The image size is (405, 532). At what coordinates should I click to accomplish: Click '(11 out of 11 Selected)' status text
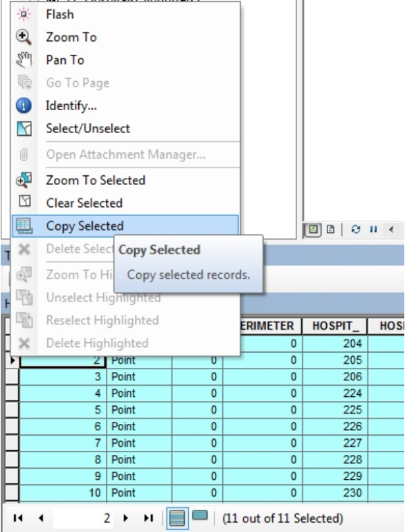(x=282, y=518)
